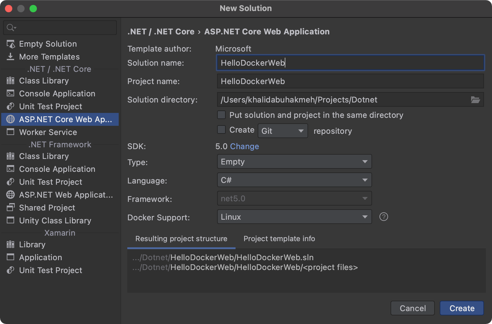The height and width of the screenshot is (324, 492).
Task: Click the Docker Support help question icon
Action: pos(383,217)
